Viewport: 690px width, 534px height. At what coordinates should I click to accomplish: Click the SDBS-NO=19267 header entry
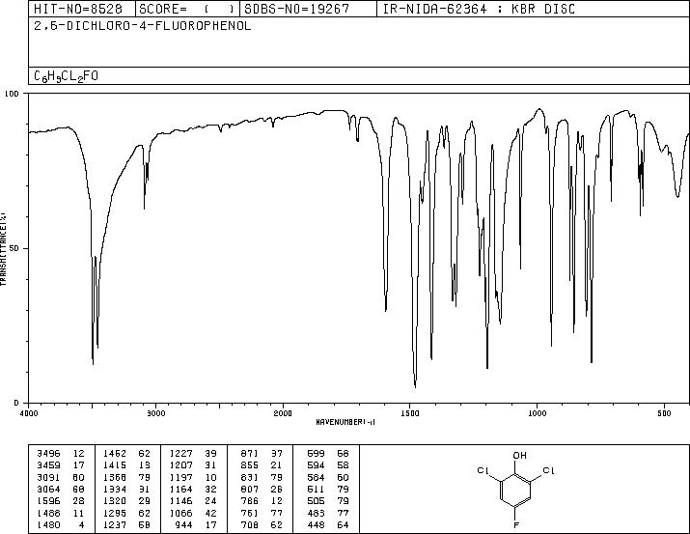coord(297,9)
